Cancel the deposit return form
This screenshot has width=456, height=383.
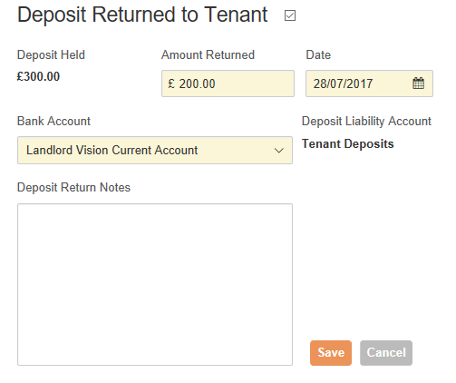point(386,353)
